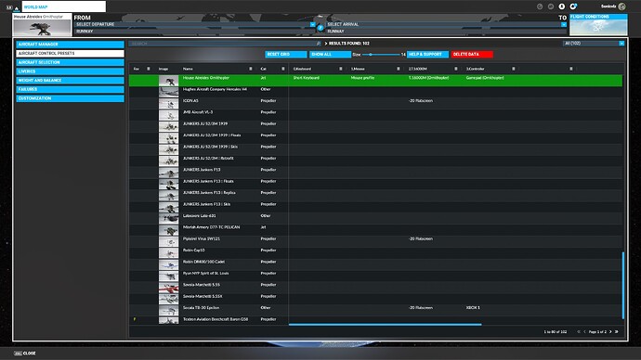The width and height of the screenshot is (641, 360).
Task: Open the All (102) filter dropdown
Action: (594, 44)
